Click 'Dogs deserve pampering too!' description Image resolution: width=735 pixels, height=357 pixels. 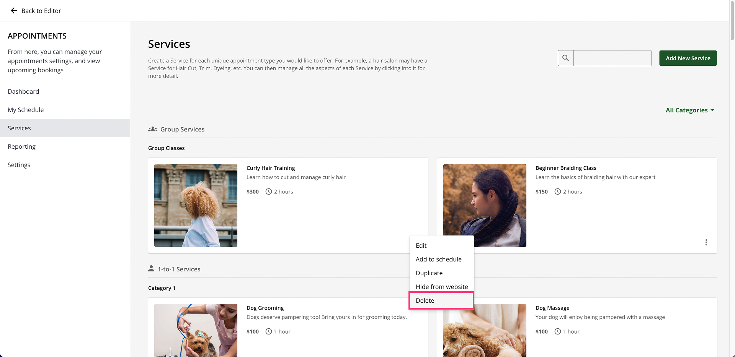(327, 317)
